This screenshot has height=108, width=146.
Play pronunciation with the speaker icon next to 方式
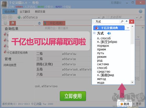coord(109,33)
